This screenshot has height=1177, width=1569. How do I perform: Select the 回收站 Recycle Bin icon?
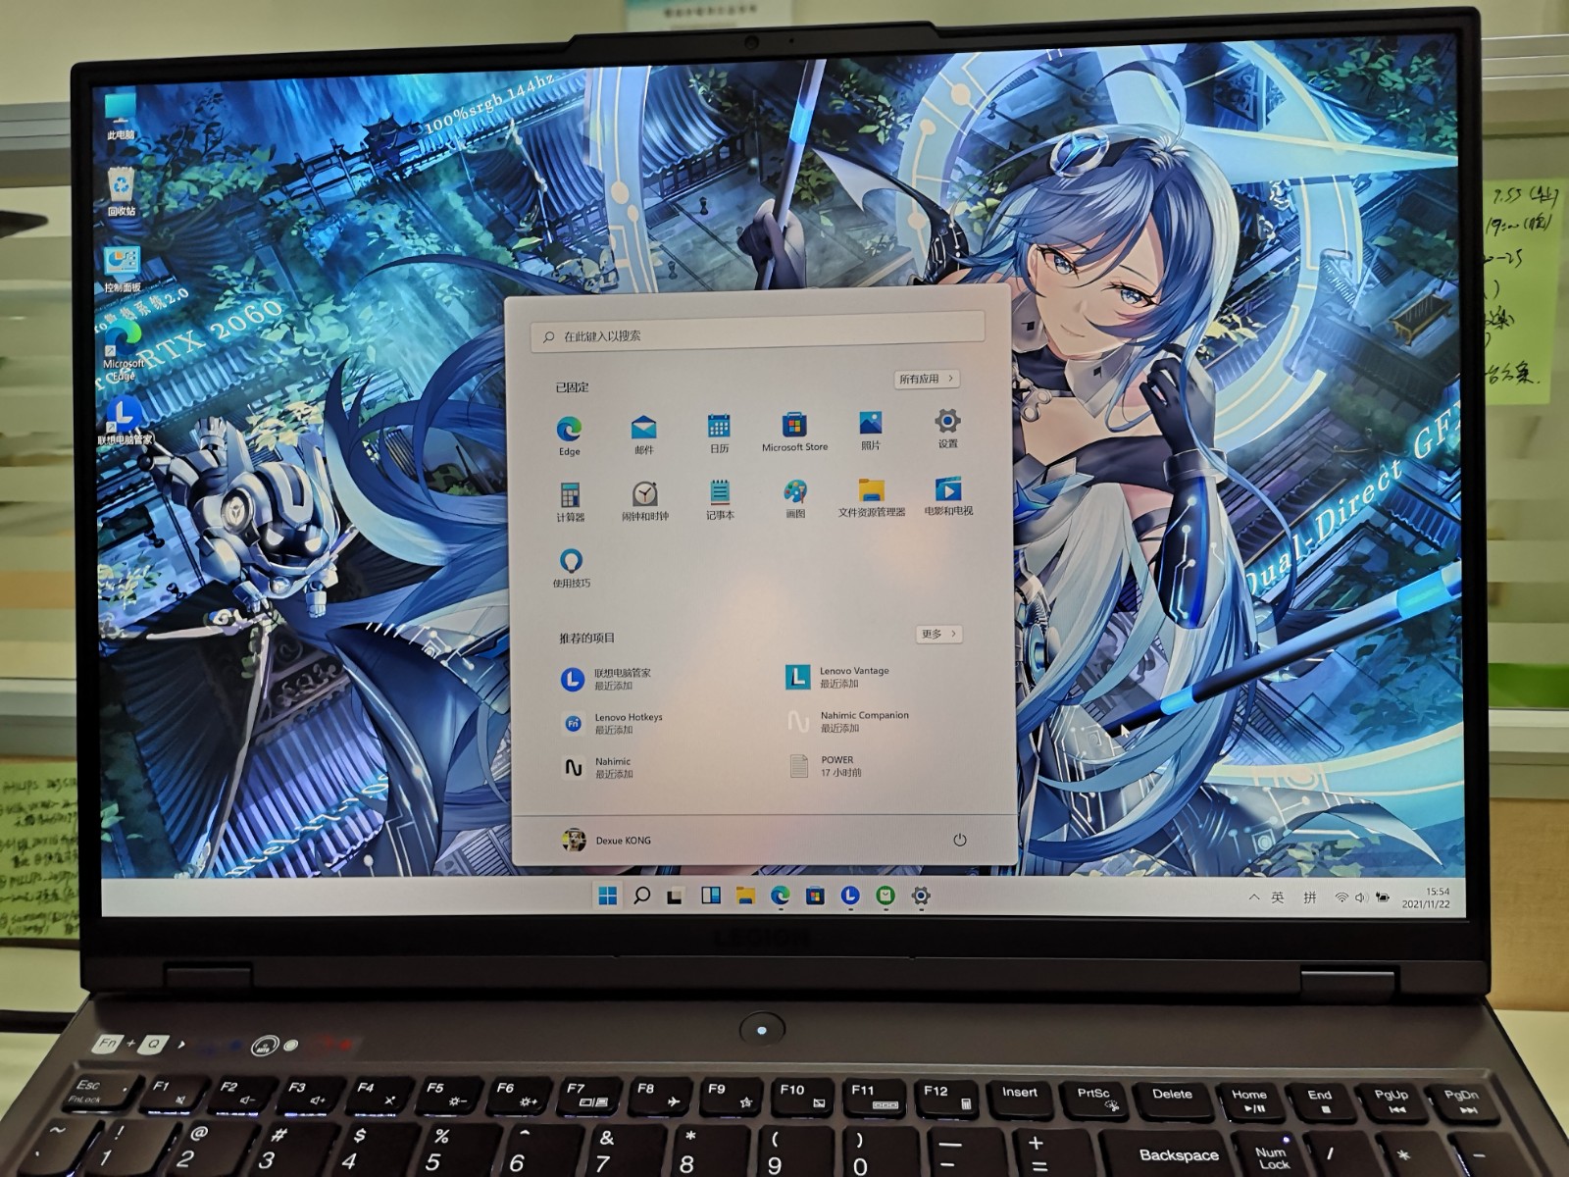[122, 191]
